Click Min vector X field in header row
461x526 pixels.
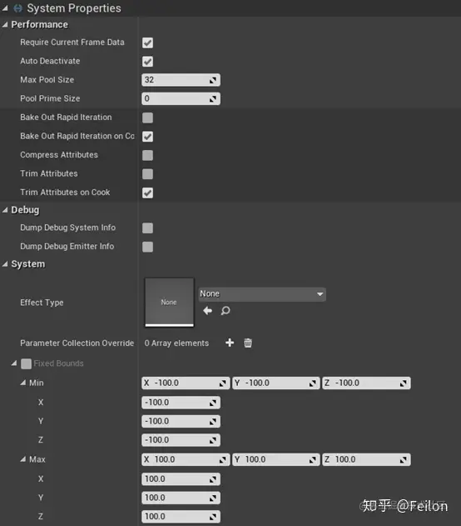[186, 383]
